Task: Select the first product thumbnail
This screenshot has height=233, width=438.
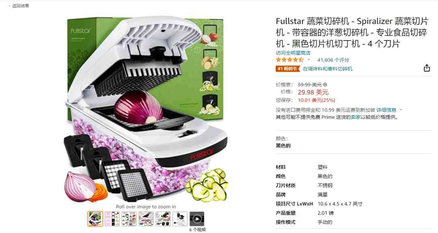Action: click(x=95, y=219)
